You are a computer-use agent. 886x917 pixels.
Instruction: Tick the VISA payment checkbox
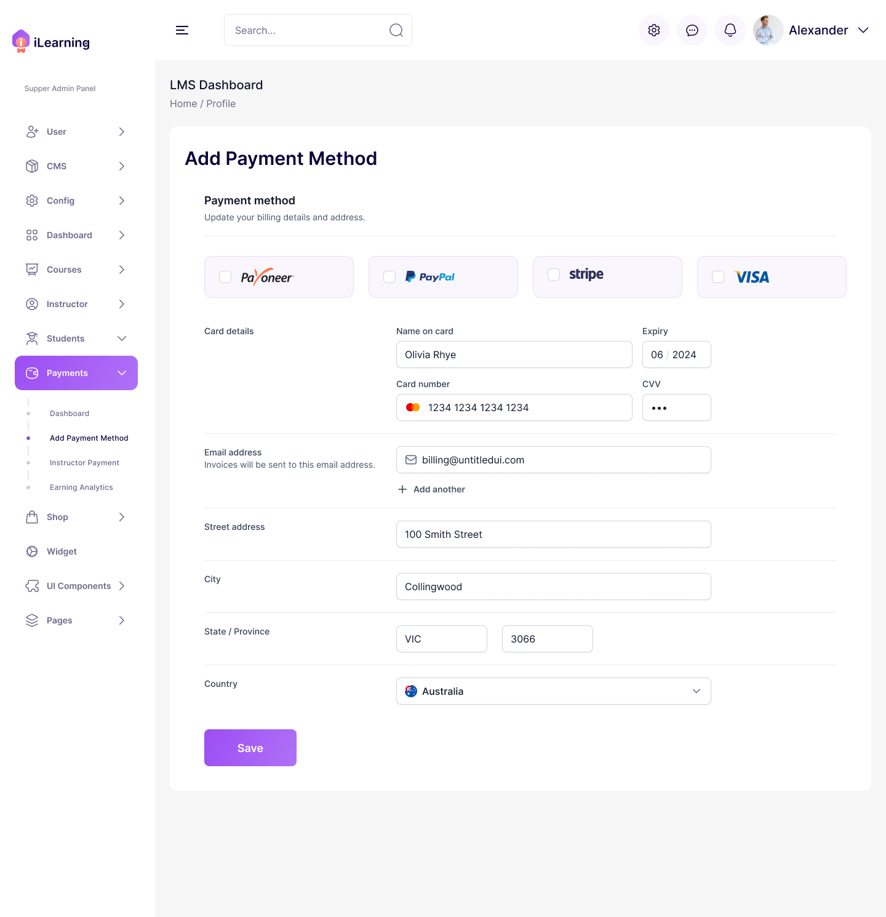tap(718, 277)
